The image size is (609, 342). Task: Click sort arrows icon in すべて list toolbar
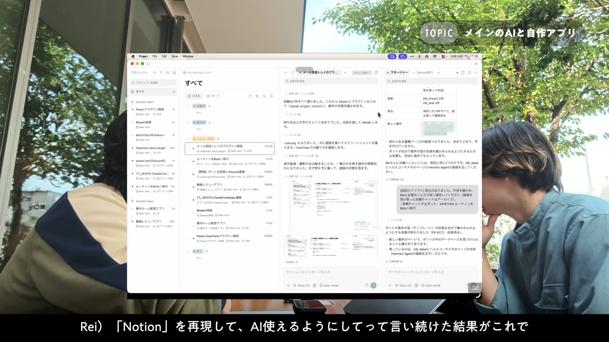pos(257,96)
